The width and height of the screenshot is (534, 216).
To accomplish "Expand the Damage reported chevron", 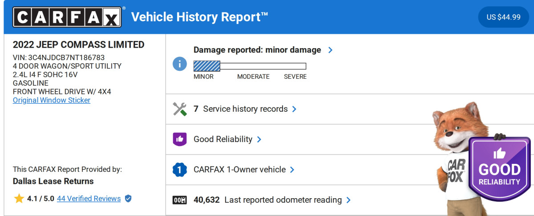I will (x=330, y=50).
